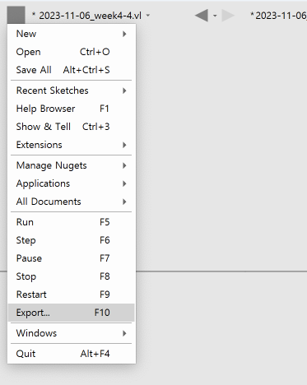307x385 pixels.
Task: Open All Documents submenu
Action: tap(72, 202)
